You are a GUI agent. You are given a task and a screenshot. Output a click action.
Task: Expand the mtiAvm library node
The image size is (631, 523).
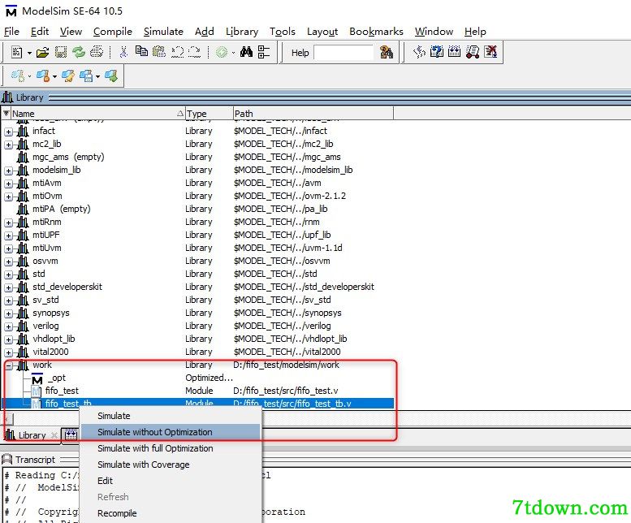pos(8,184)
